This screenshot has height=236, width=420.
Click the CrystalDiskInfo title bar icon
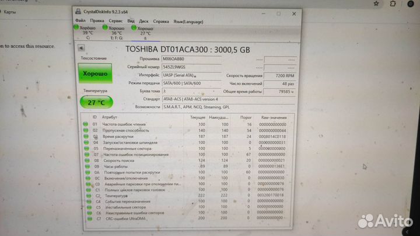coord(78,11)
